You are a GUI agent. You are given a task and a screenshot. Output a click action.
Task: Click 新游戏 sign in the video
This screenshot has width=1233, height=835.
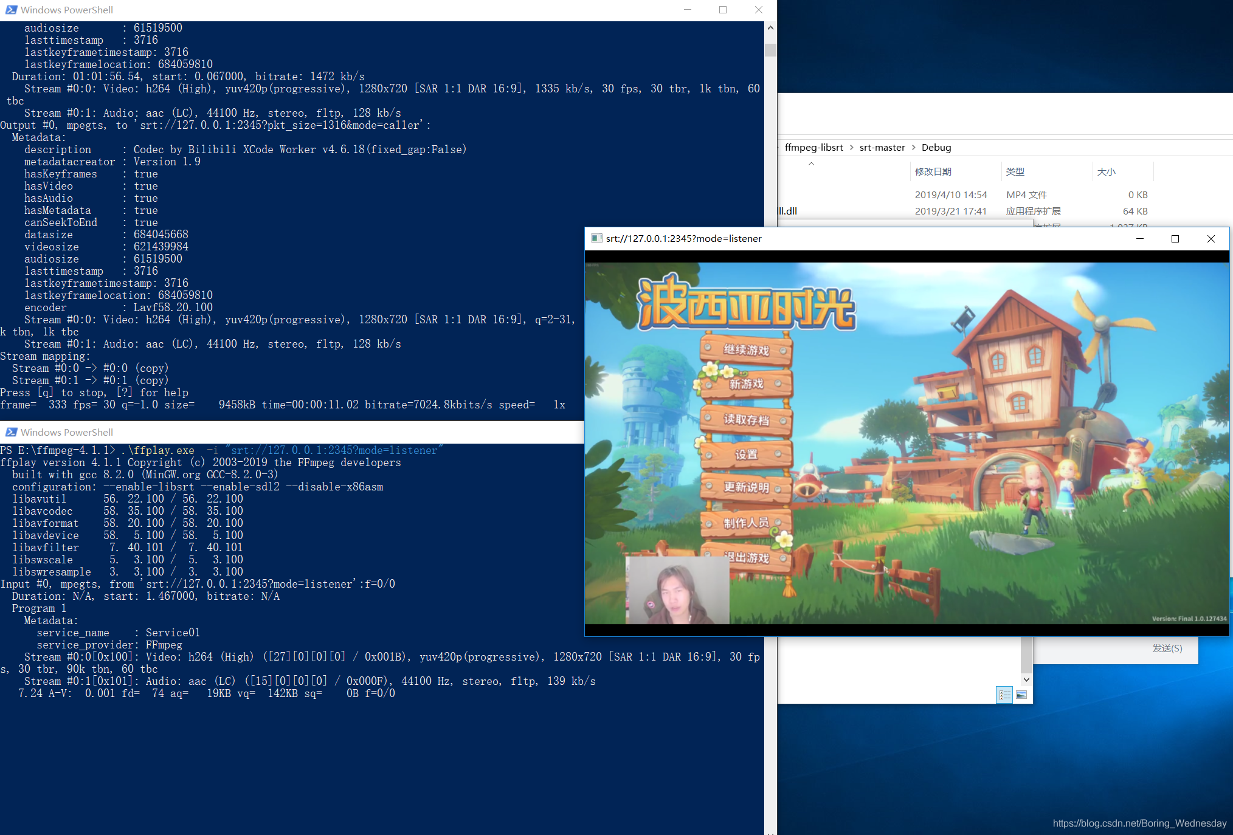(x=746, y=384)
